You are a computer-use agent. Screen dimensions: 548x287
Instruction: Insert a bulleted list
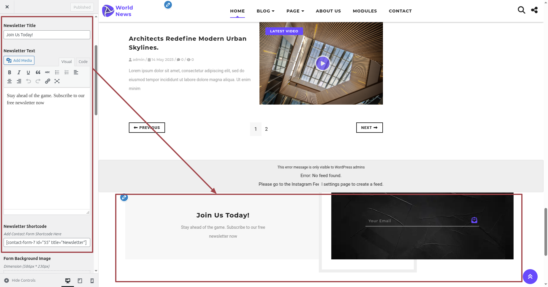click(x=57, y=72)
